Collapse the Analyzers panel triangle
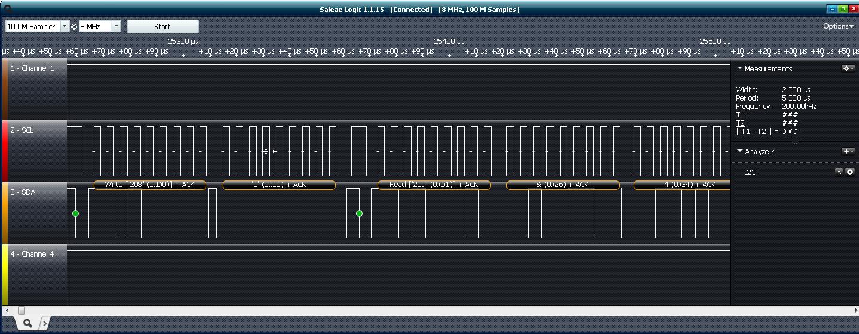Image resolution: width=859 pixels, height=334 pixels. click(x=740, y=151)
